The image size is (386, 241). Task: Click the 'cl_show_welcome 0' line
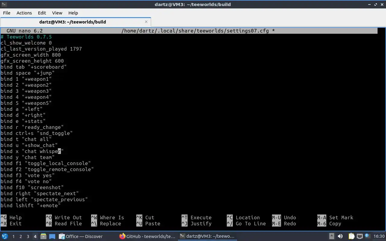point(26,43)
